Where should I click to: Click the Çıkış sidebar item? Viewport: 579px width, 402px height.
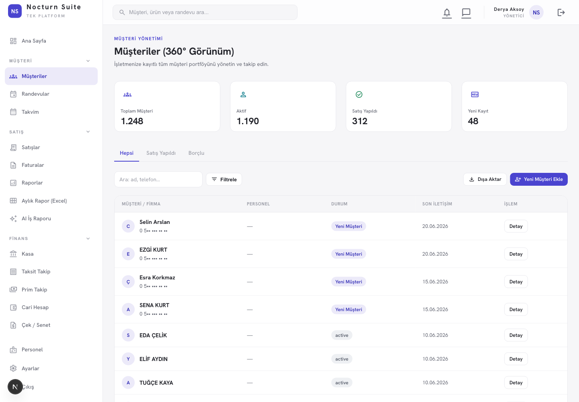(28, 387)
